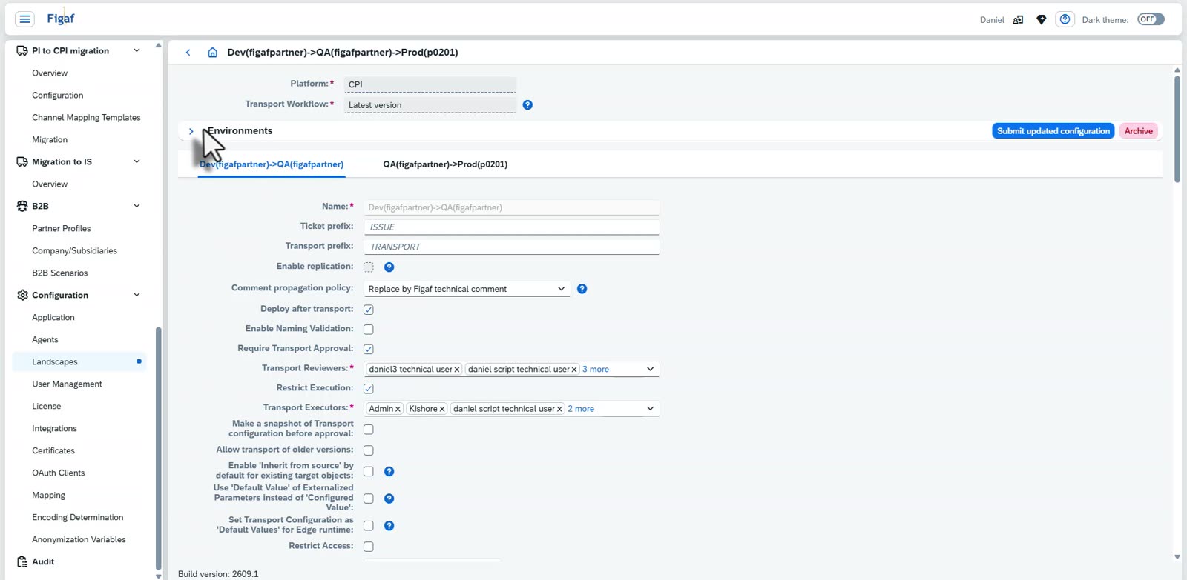The image size is (1187, 580).
Task: Remove daniel script technical user from executors
Action: coord(559,409)
